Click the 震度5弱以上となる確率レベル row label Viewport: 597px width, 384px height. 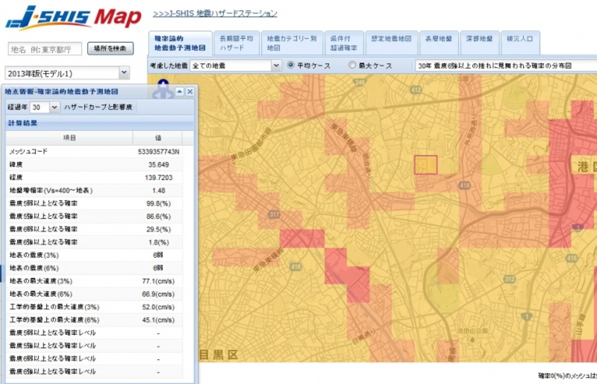[x=52, y=333]
